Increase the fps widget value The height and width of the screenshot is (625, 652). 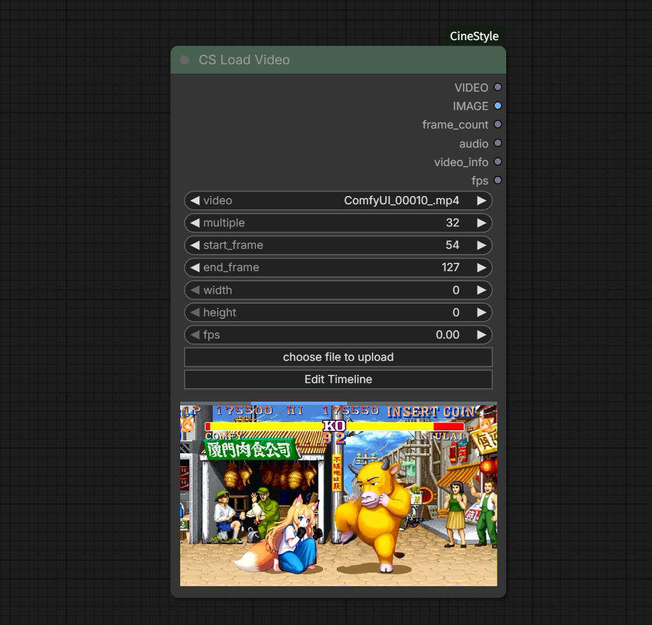(x=481, y=335)
